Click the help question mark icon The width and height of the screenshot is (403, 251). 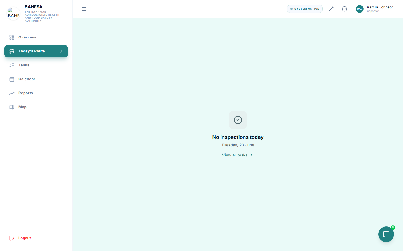[345, 9]
